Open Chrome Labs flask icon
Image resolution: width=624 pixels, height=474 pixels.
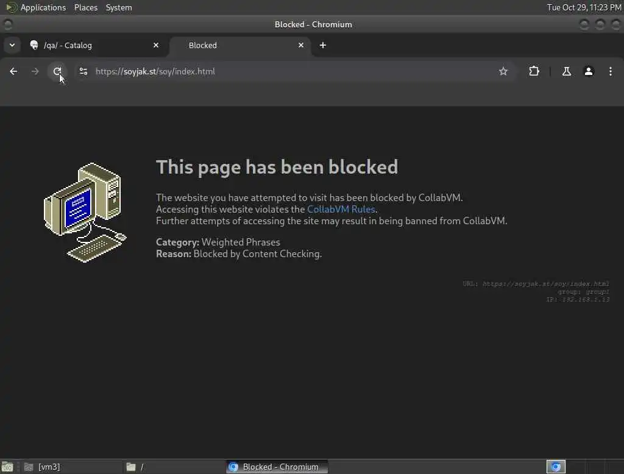tap(566, 71)
